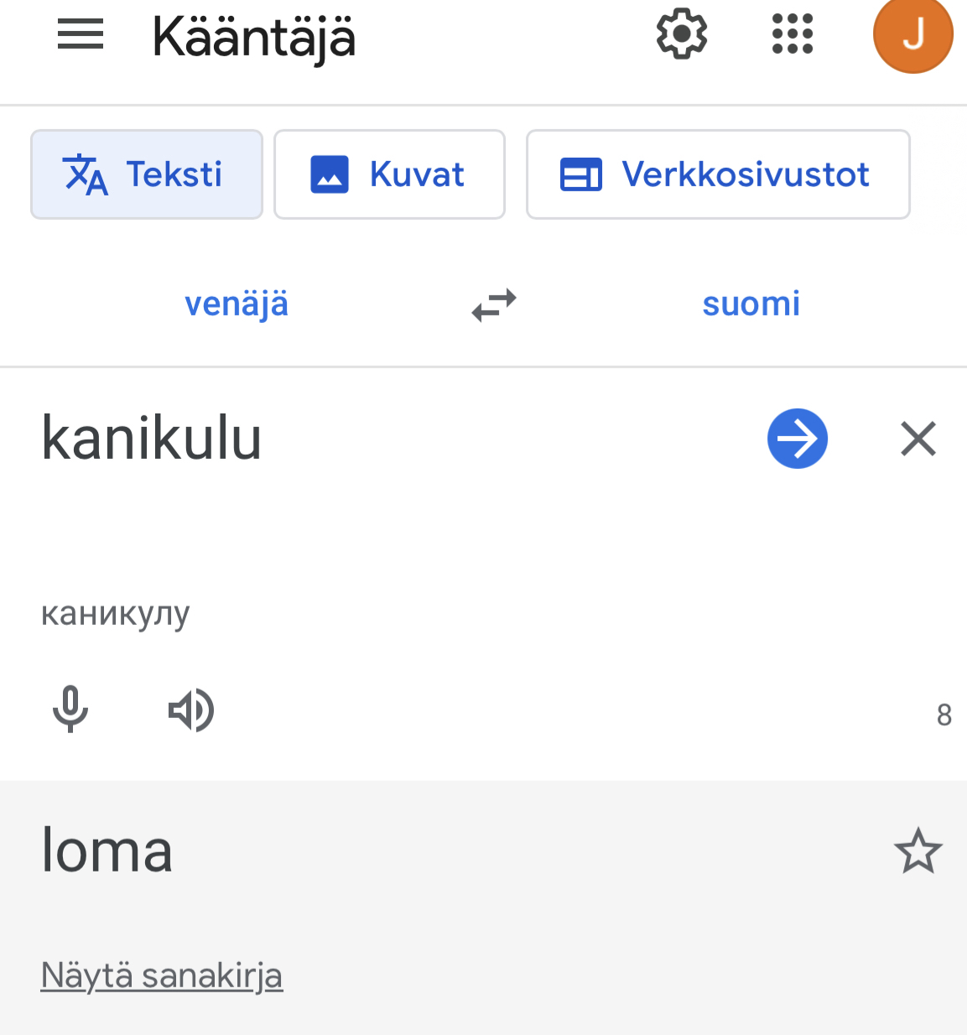Open settings via gear icon
Screen dimensions: 967x1035
681,34
